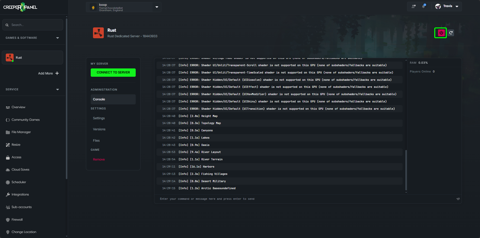Image resolution: width=480 pixels, height=238 pixels.
Task: Click the File Manager folder icon
Action: click(x=8, y=132)
